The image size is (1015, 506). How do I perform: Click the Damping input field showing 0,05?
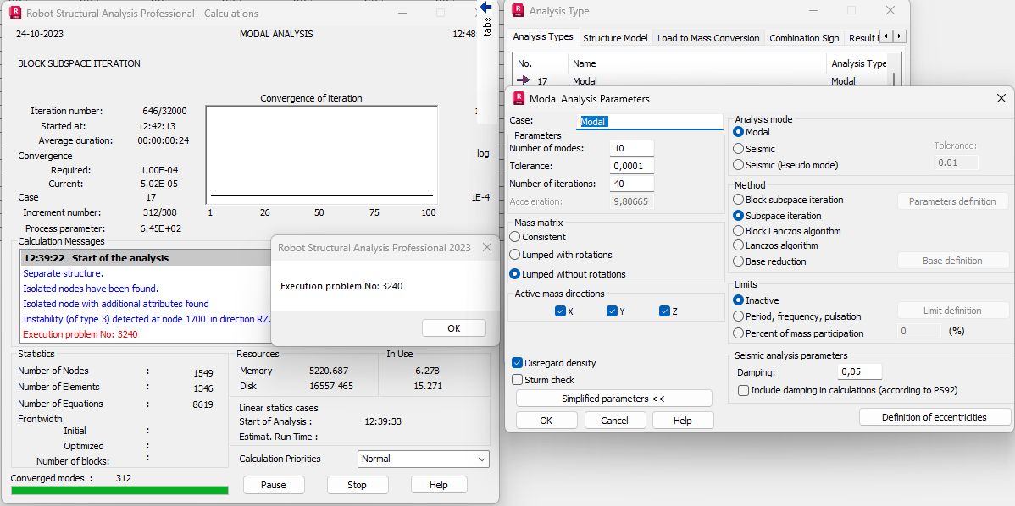point(859,371)
